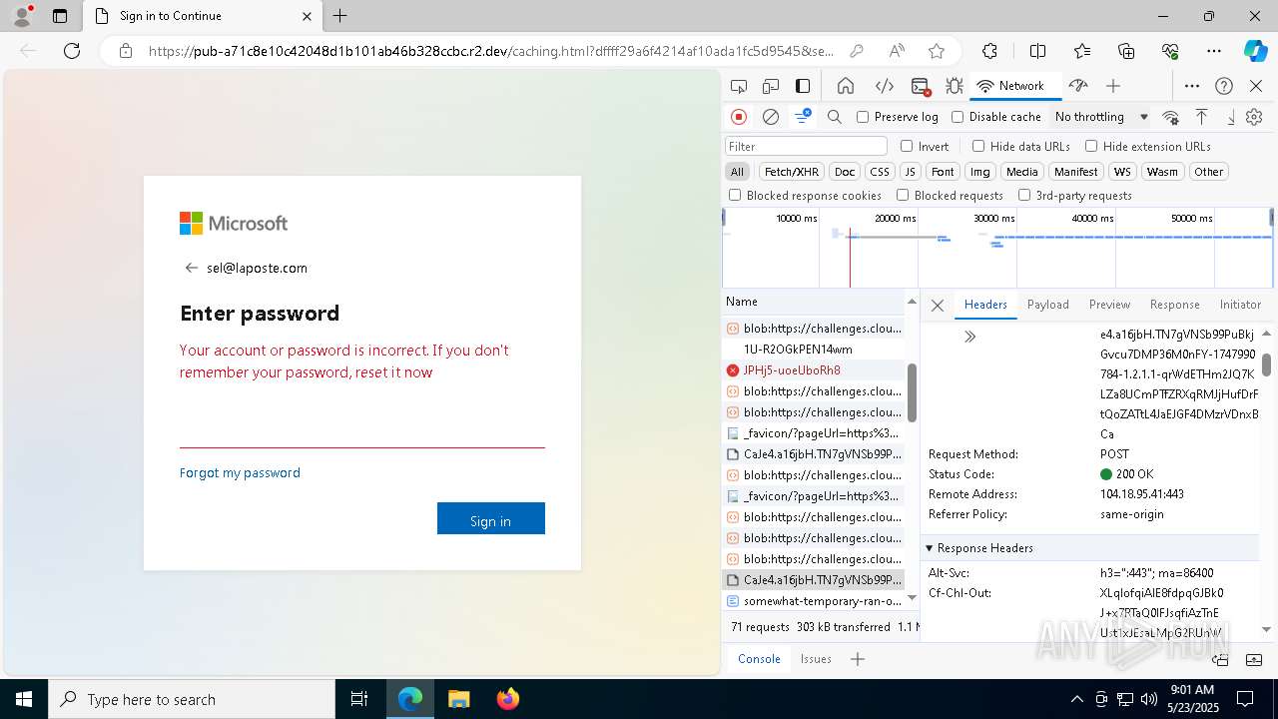Refresh the browser page
The width and height of the screenshot is (1278, 719).
coord(72,51)
